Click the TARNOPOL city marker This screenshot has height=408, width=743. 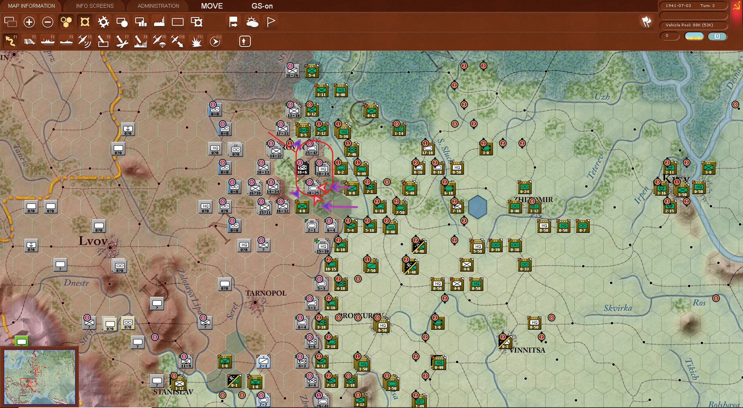(x=255, y=302)
